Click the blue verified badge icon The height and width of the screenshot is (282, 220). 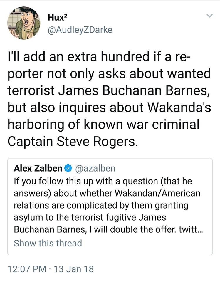point(68,169)
